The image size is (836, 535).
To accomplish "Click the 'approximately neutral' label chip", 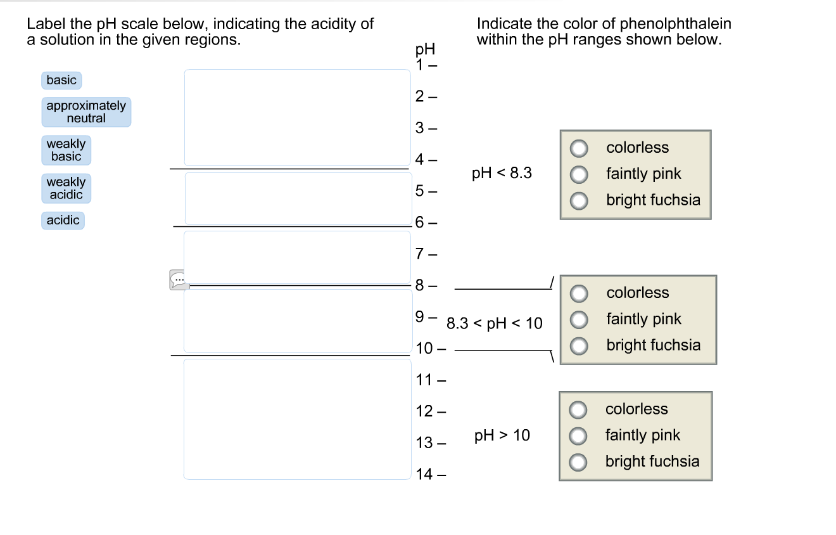I will [87, 112].
